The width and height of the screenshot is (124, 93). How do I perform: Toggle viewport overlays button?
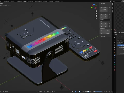click(x=80, y=92)
